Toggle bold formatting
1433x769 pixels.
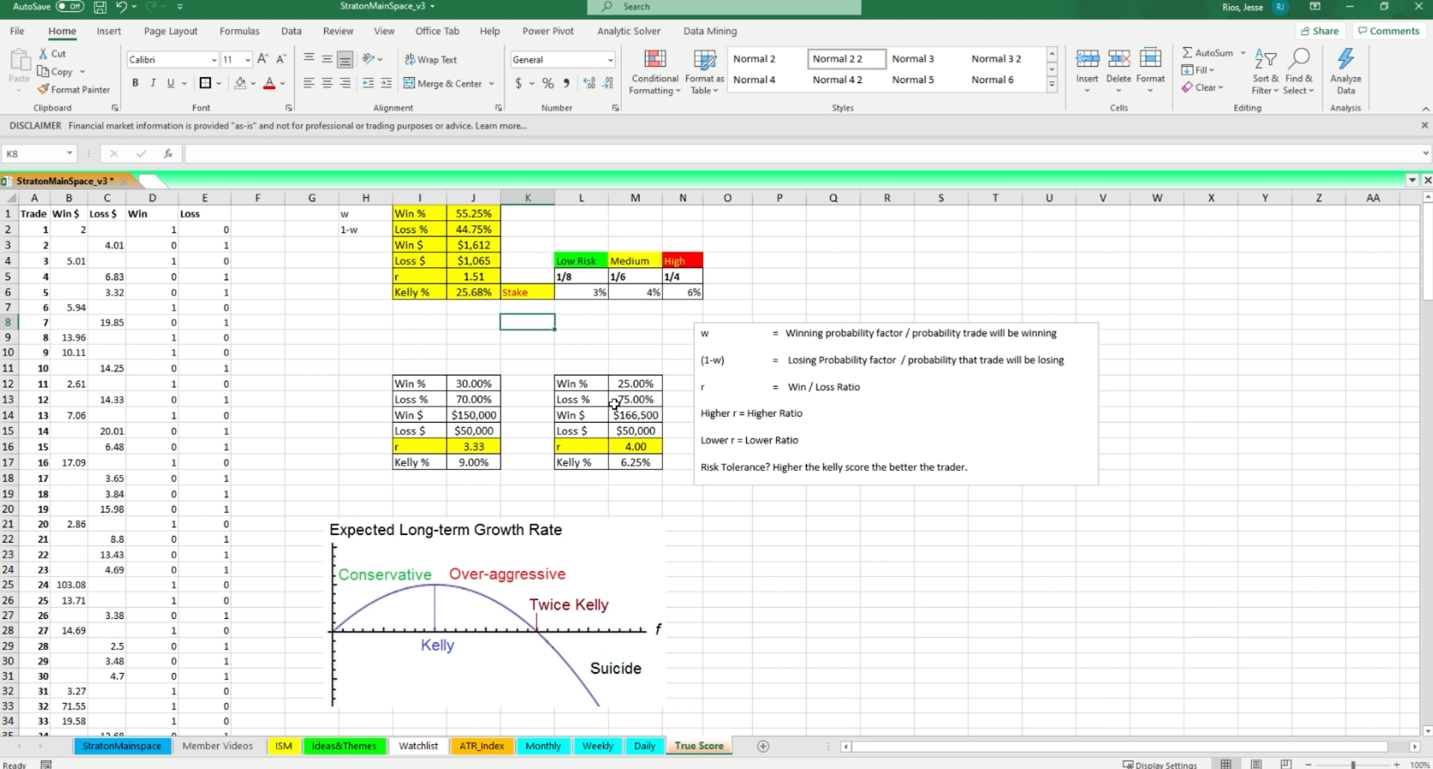[x=135, y=83]
